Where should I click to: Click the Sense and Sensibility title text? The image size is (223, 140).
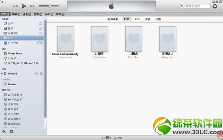65,54
